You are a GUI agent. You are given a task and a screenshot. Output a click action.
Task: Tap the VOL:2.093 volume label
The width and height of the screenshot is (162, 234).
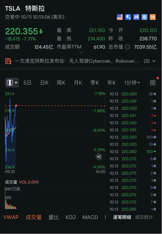pos(29,182)
